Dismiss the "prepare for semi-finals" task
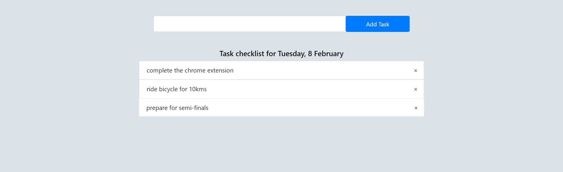This screenshot has width=563, height=172. 416,108
